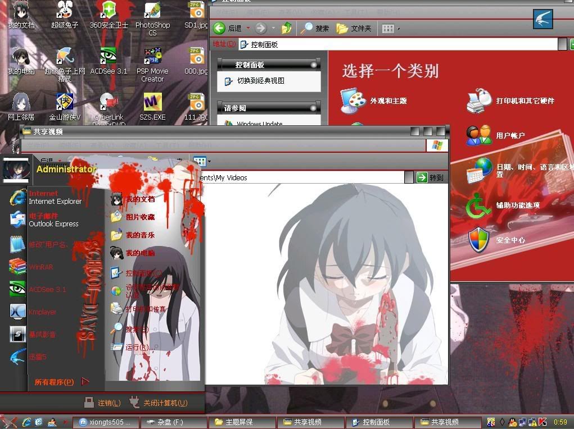Collapse the 请参阅 sidebar section

click(x=314, y=108)
